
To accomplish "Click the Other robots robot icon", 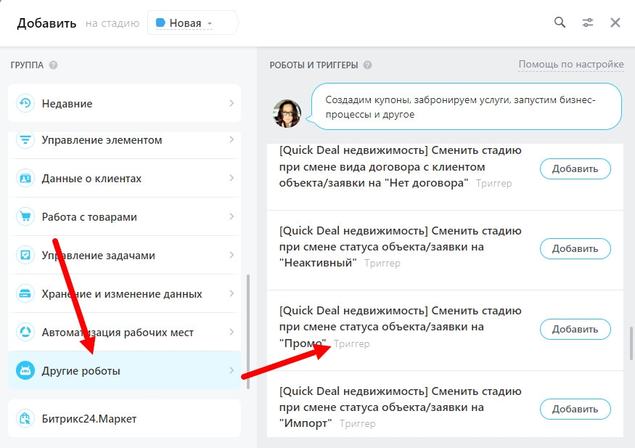I will pyautogui.click(x=25, y=371).
